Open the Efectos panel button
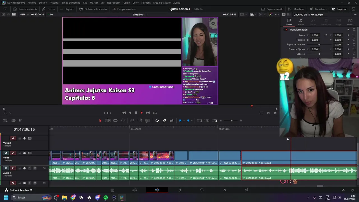 (x=49, y=9)
